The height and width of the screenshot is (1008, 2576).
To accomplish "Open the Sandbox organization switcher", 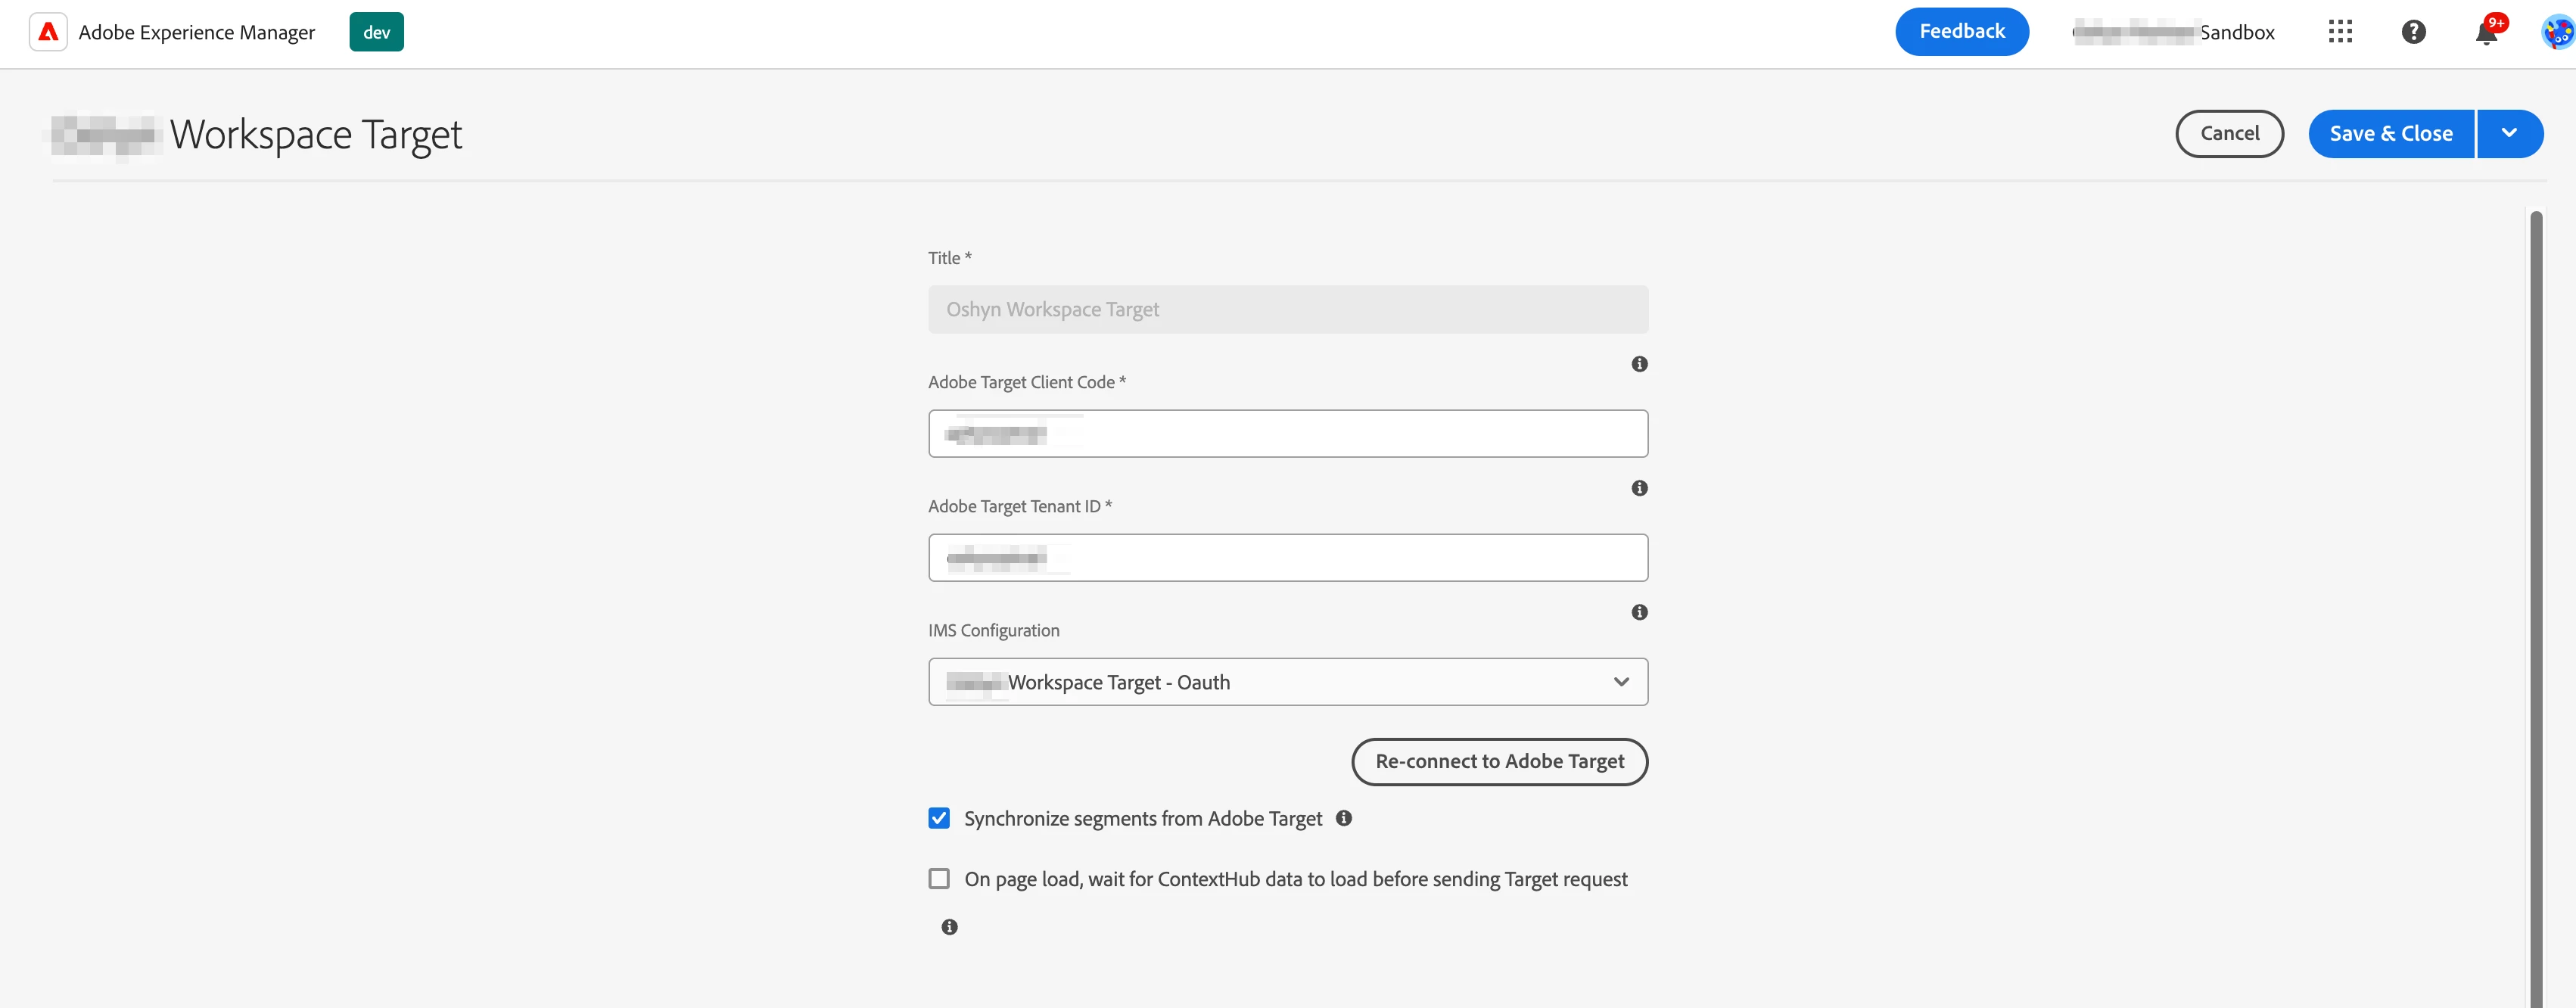I will pos(2174,32).
